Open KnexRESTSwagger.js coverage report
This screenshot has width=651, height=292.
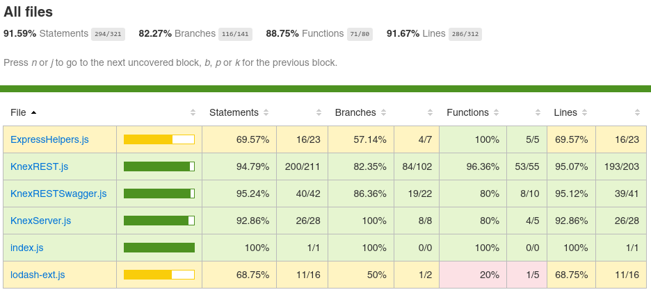[58, 194]
